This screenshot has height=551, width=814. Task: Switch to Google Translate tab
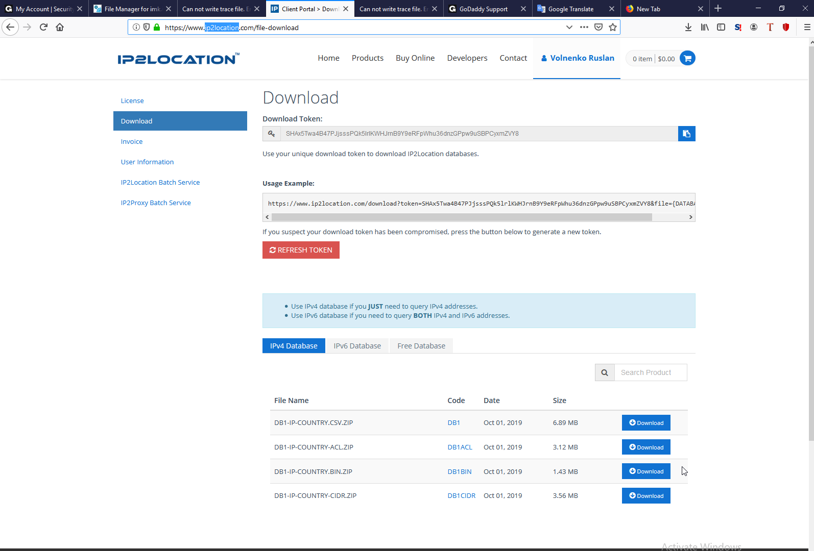click(x=576, y=9)
